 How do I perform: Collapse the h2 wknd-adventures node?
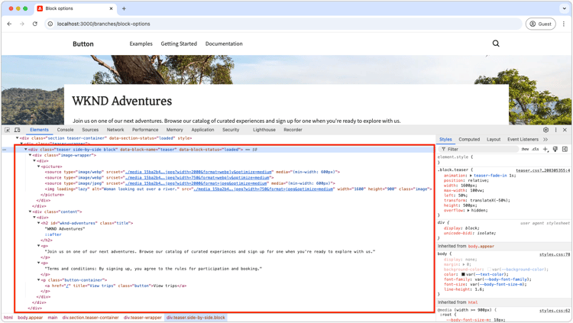[39, 223]
